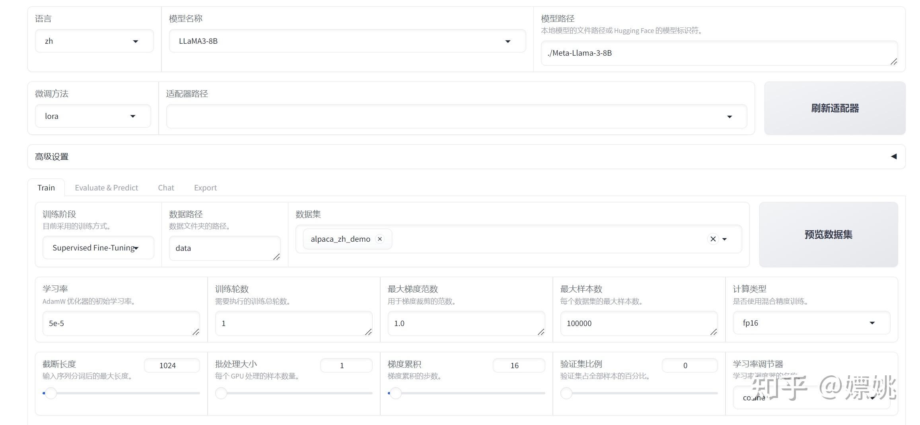The image size is (920, 425).
Task: Adjust the 截断长度 slider handle
Action: click(x=51, y=393)
